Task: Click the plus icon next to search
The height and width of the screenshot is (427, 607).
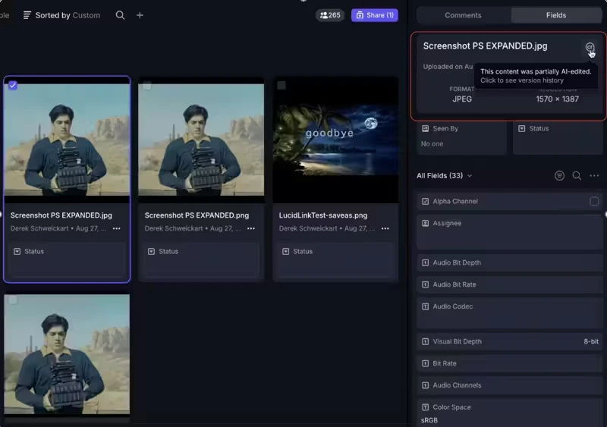Action: coord(140,15)
